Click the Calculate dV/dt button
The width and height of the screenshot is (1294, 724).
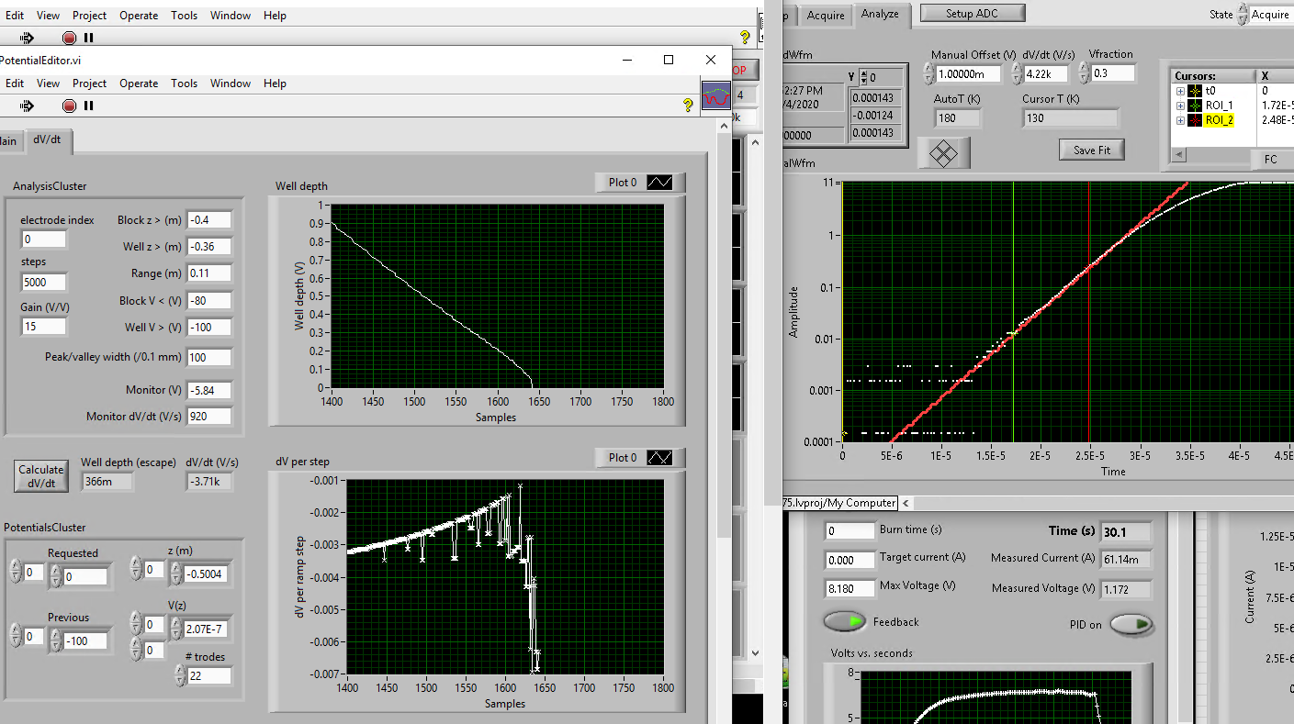pos(41,475)
